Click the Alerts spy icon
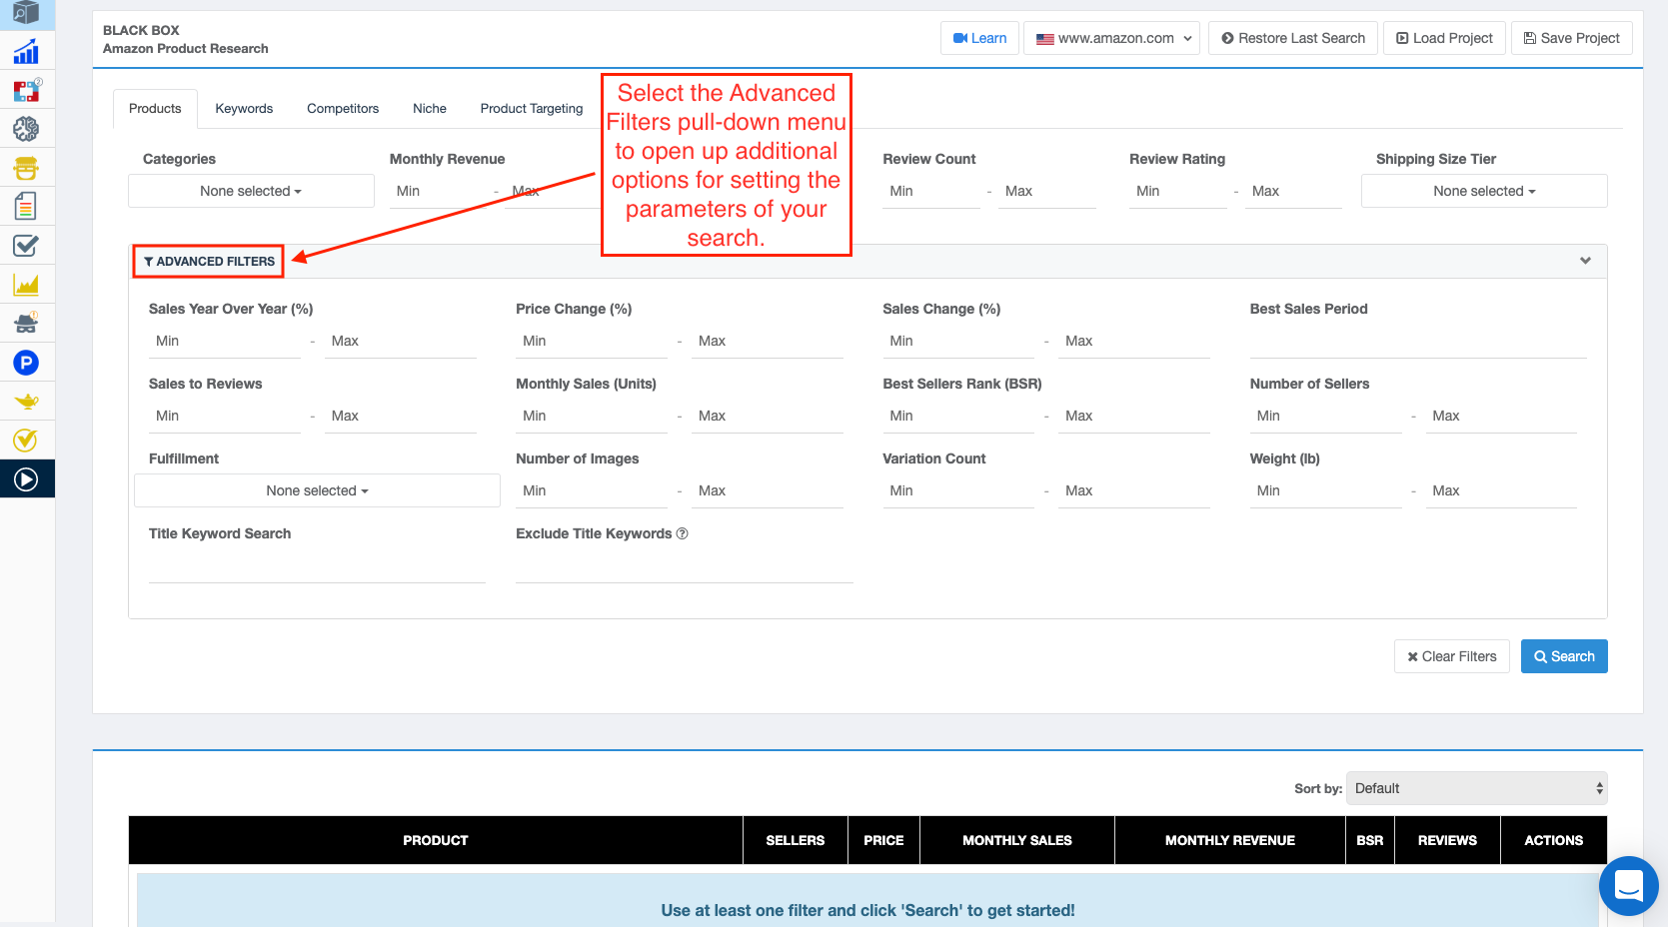1668x927 pixels. [27, 323]
